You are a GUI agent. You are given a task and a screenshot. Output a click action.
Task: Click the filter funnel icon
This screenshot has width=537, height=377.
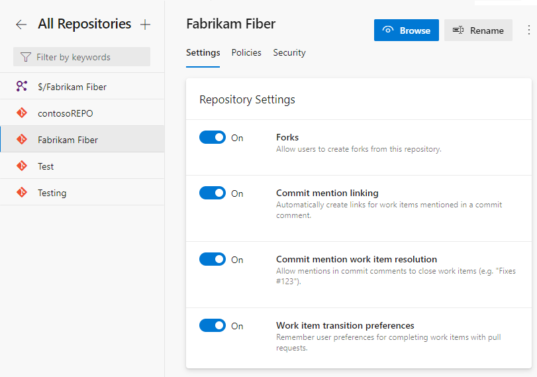pyautogui.click(x=26, y=57)
